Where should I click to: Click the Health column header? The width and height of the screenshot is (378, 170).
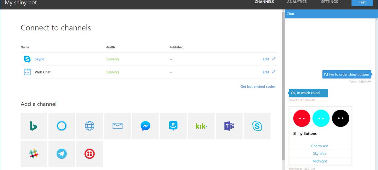pos(110,47)
